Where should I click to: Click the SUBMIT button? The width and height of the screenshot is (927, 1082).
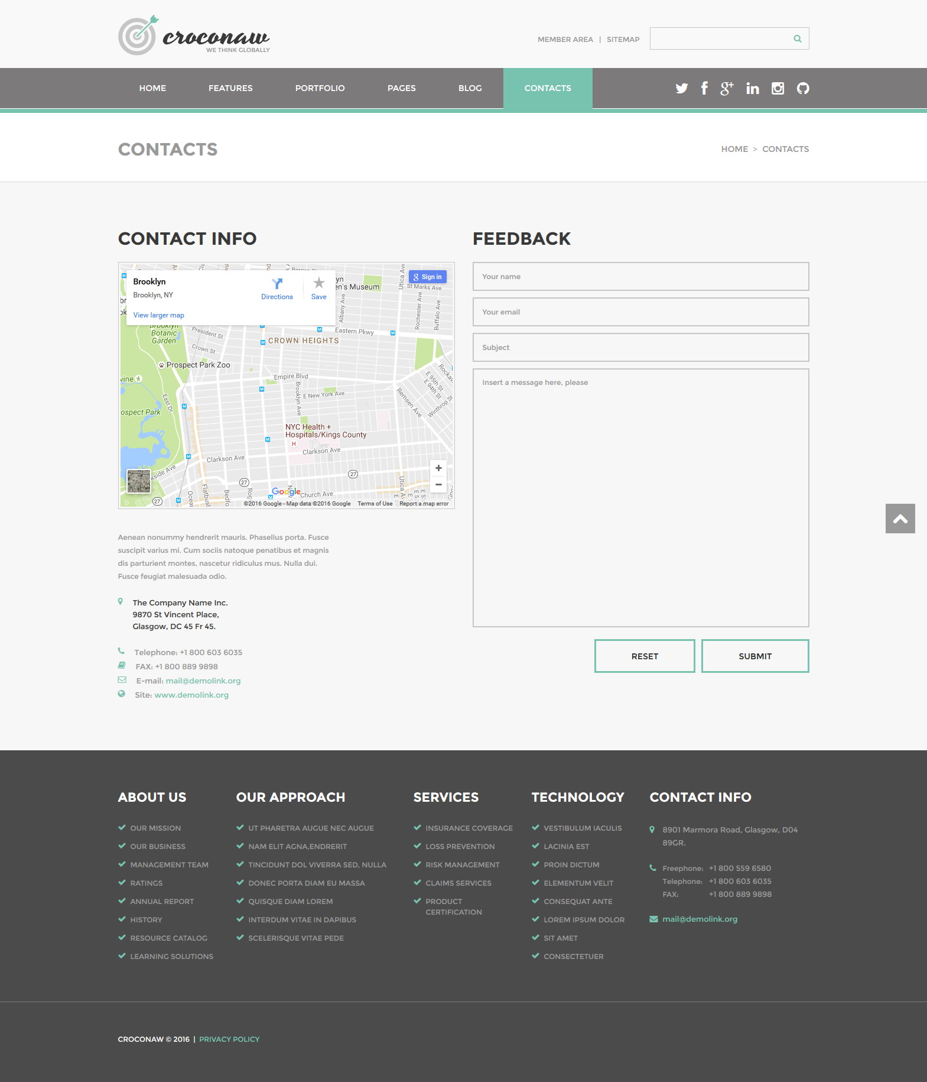tap(755, 656)
